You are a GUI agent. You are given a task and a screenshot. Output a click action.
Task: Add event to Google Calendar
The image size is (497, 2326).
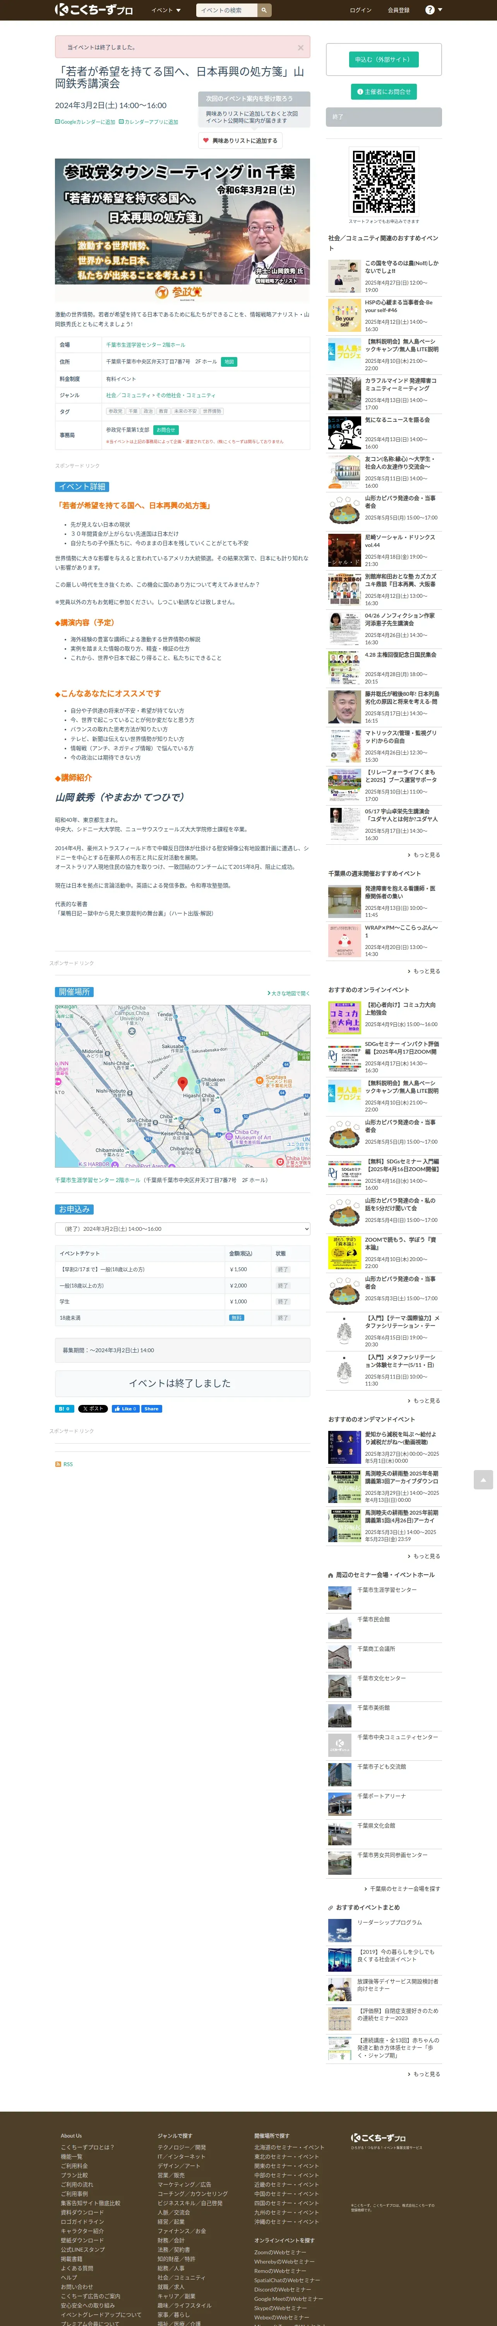pyautogui.click(x=86, y=122)
